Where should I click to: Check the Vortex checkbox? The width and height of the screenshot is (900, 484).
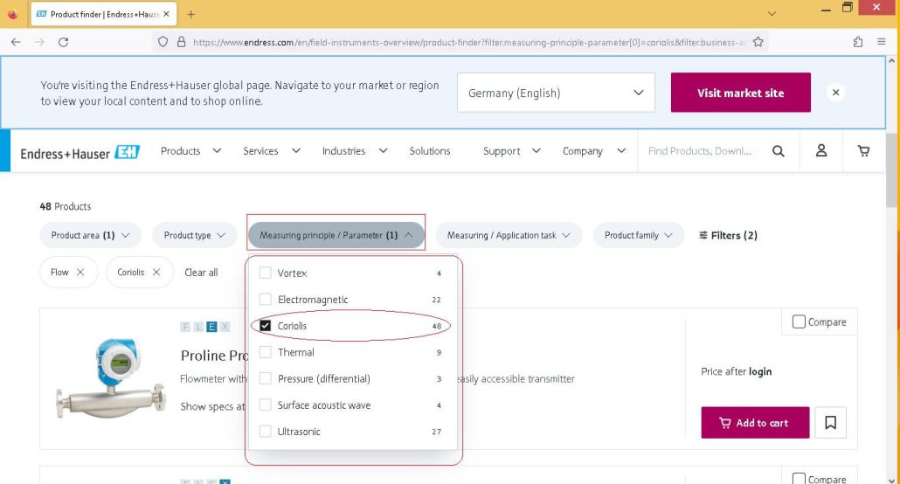pos(265,273)
